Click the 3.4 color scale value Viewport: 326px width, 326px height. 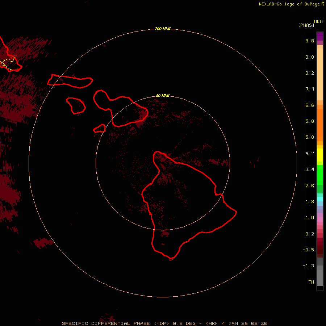click(x=310, y=170)
